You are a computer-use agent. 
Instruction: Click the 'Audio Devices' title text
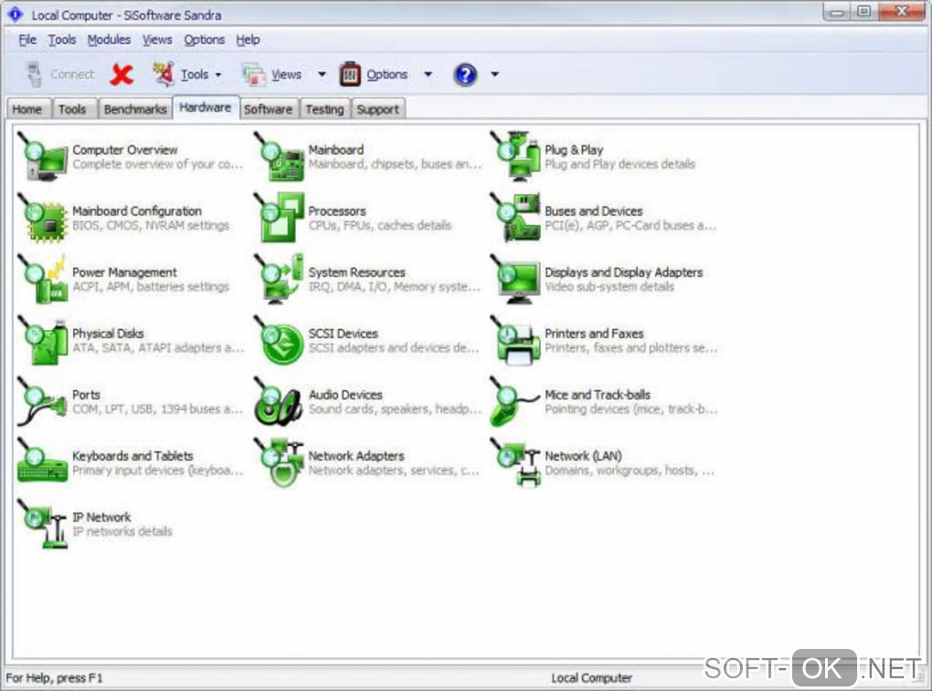[345, 395]
